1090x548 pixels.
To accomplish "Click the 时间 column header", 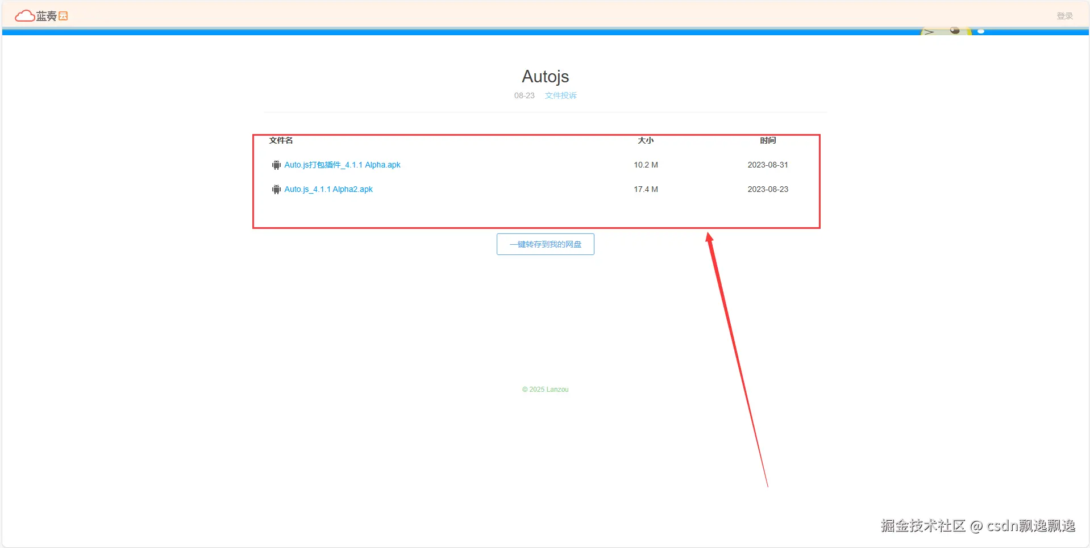I will pos(768,140).
